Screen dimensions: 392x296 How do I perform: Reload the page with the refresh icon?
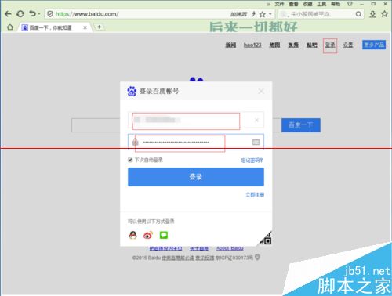20,14
